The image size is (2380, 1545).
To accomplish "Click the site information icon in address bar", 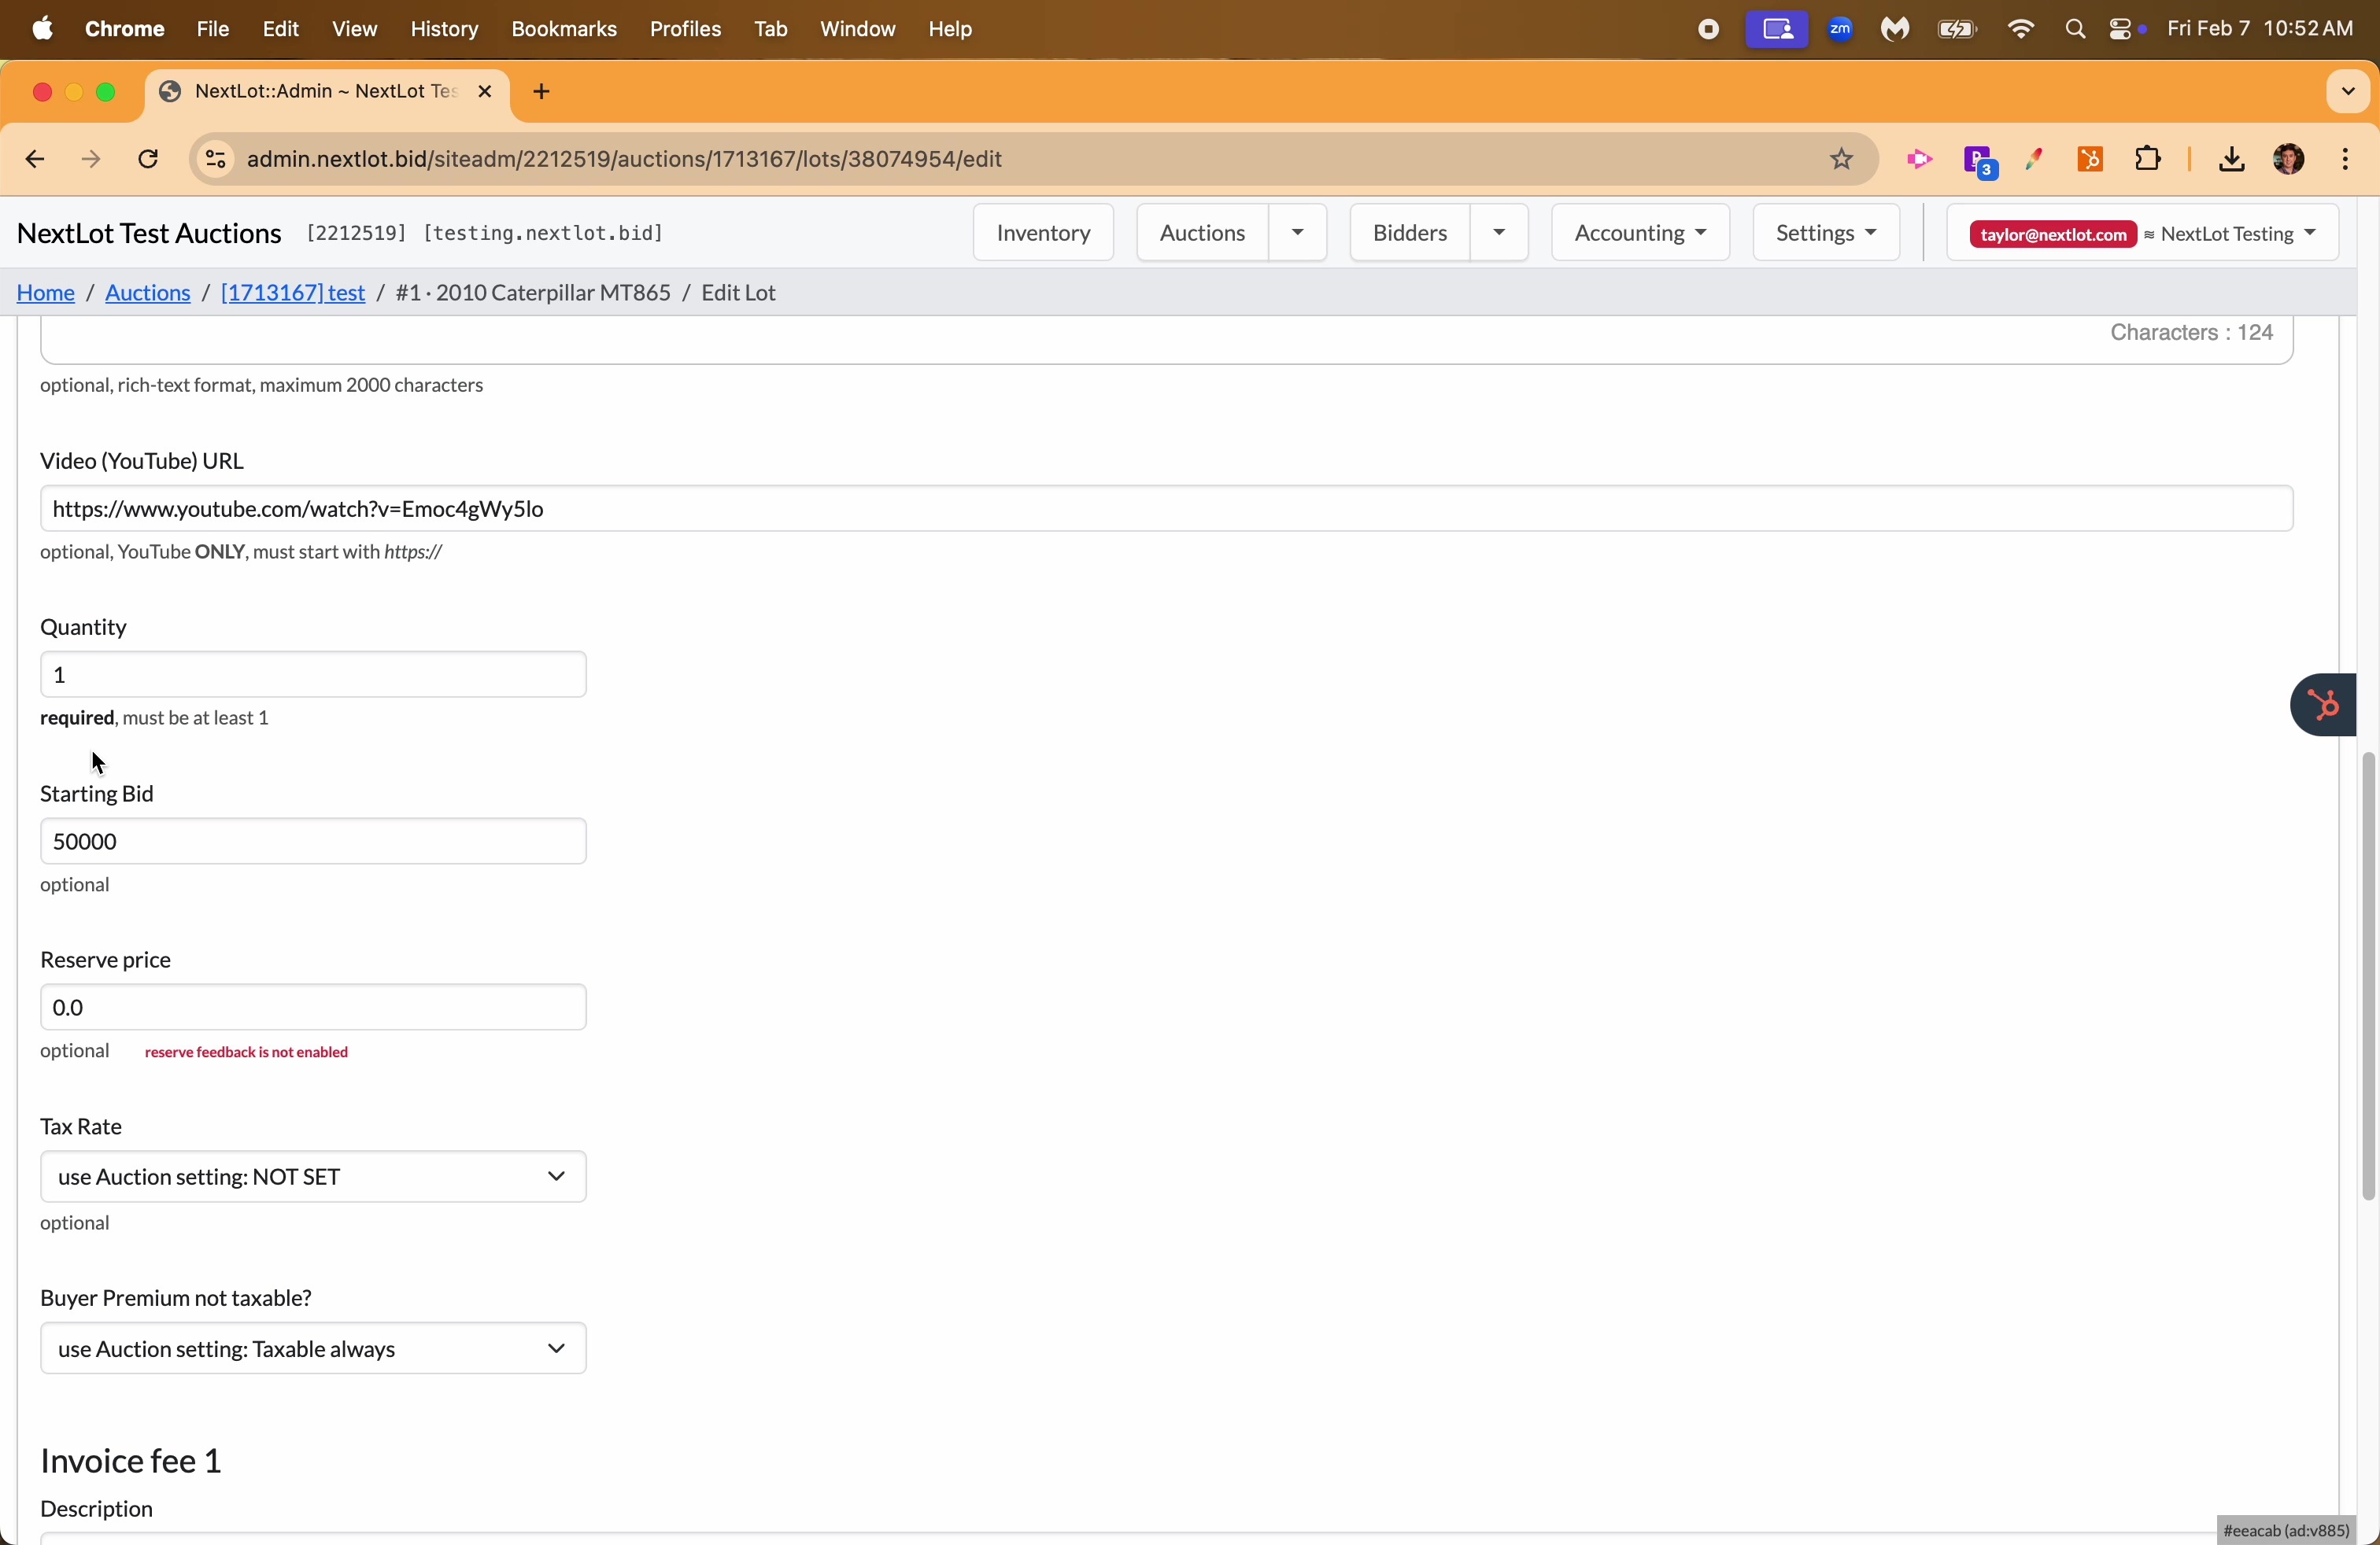I will tap(215, 160).
